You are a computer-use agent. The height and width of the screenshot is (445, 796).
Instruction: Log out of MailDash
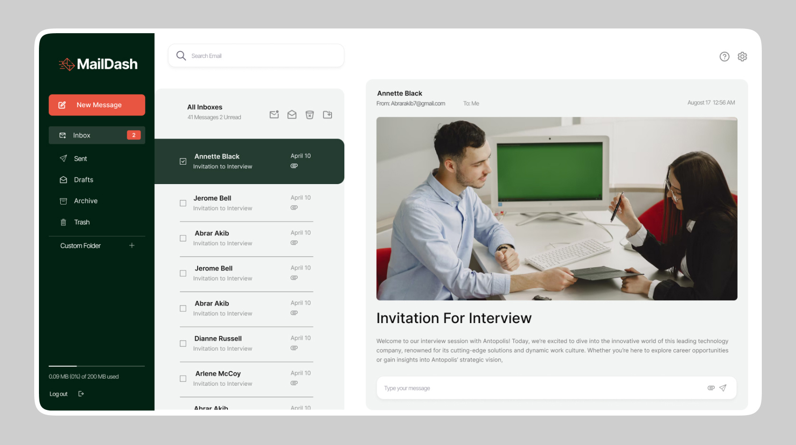(x=58, y=394)
